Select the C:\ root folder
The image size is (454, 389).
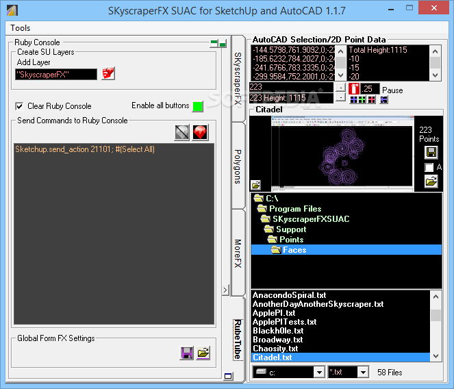346,199
